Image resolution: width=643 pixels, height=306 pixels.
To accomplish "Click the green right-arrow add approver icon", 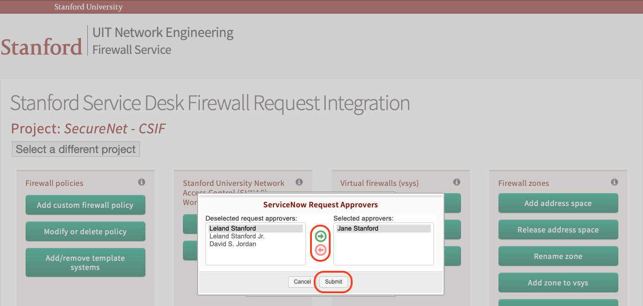I will click(x=321, y=236).
